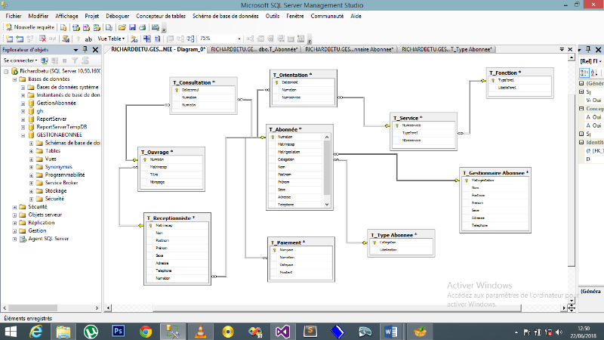Collapse the GESTIONABONNEE database node

pyautogui.click(x=23, y=134)
